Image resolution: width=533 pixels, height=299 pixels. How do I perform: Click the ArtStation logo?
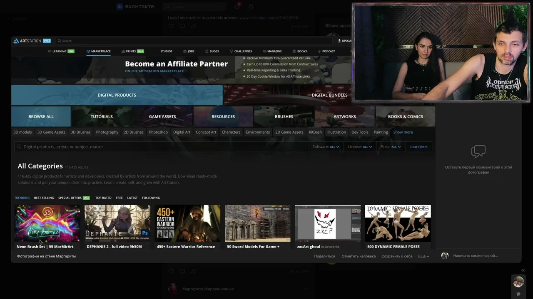click(27, 41)
